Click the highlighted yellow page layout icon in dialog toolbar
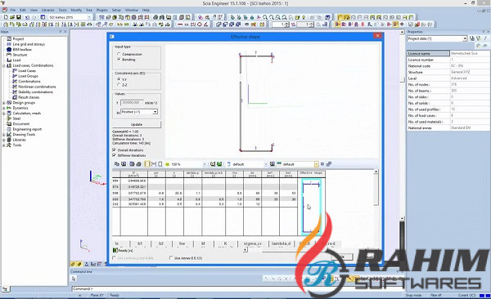Image resolution: width=491 pixels, height=299 pixels. coord(147,164)
